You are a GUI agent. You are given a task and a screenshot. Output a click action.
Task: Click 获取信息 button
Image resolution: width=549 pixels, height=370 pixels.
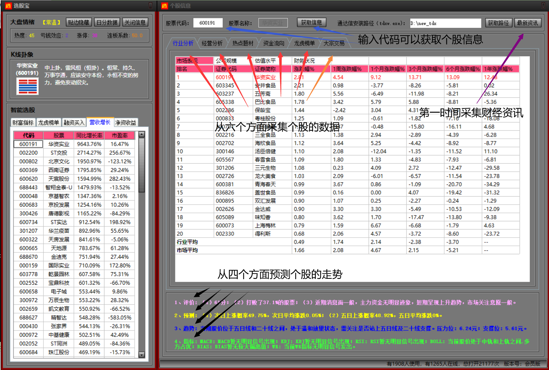311,23
